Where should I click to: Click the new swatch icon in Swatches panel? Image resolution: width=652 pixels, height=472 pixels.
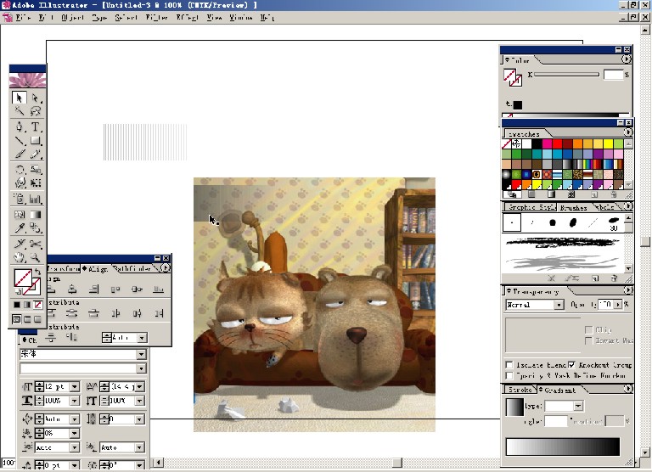pyautogui.click(x=594, y=194)
